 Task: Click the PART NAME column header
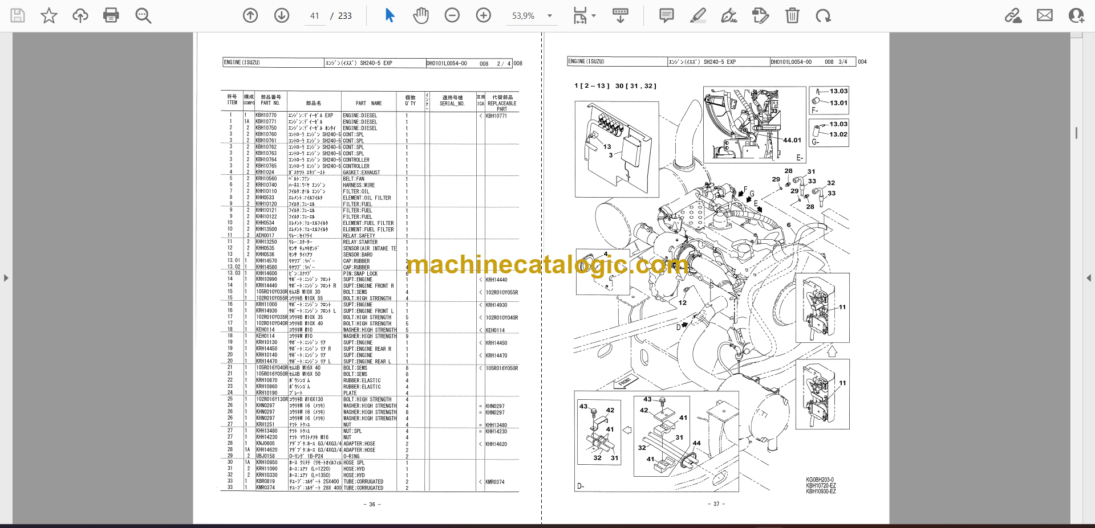(x=369, y=103)
